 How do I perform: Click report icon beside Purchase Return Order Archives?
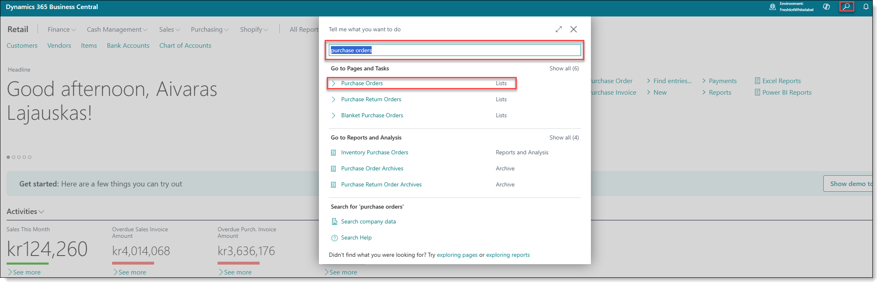(x=334, y=184)
